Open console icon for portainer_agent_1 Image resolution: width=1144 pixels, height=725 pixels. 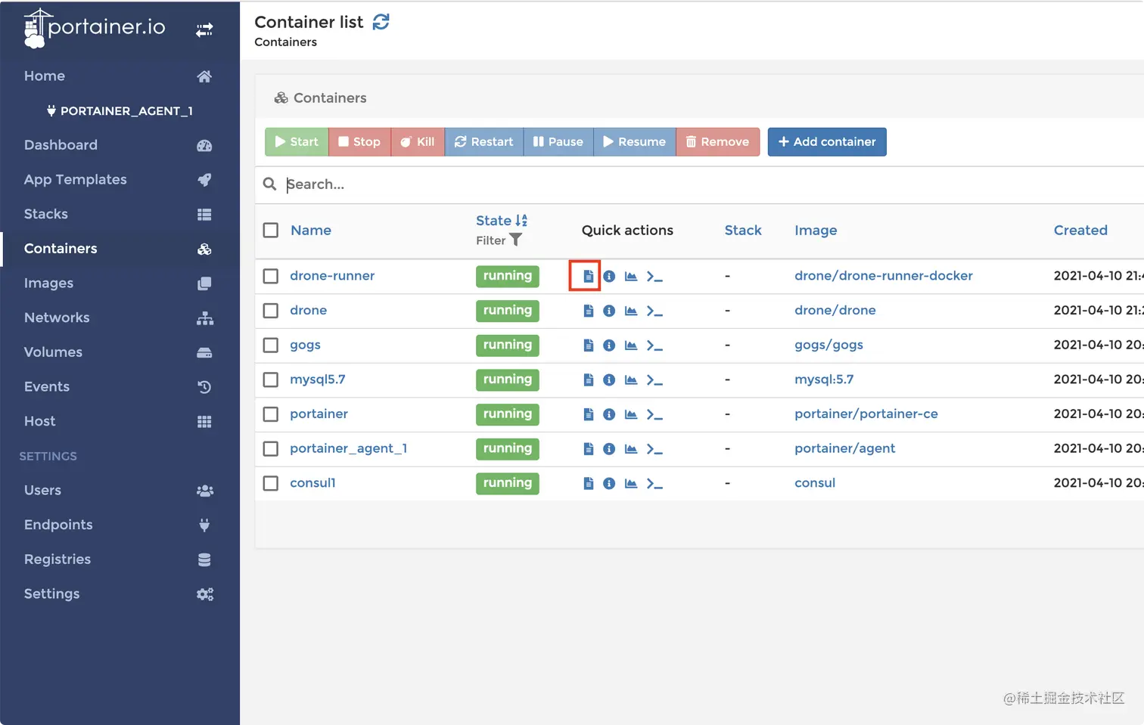click(x=654, y=449)
